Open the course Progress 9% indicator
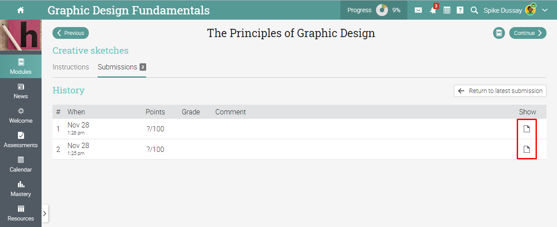This screenshot has height=227, width=557. (374, 10)
